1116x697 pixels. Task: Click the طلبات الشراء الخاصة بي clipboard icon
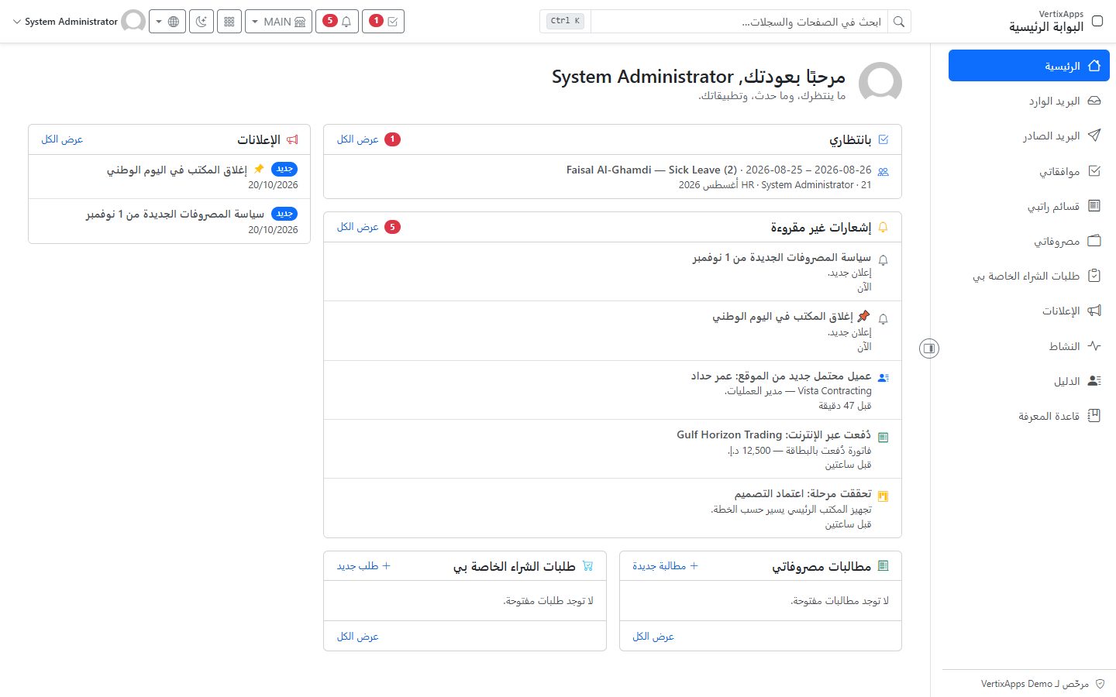point(1094,276)
